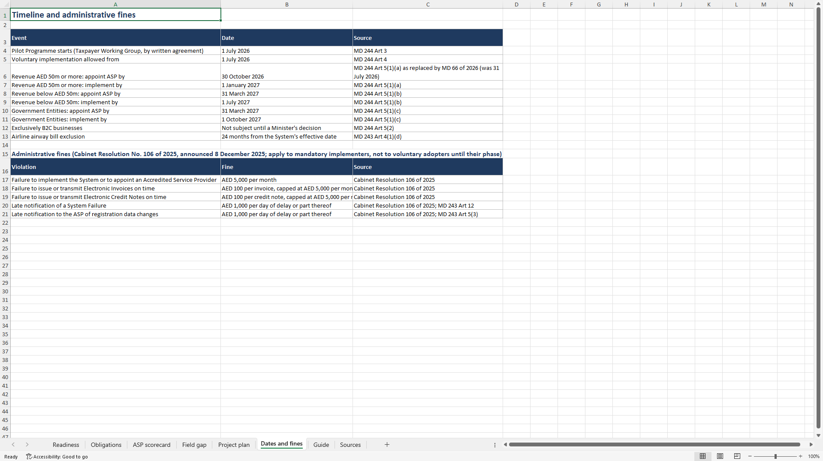This screenshot has height=461, width=823.
Task: Open the Field gap sheet tab
Action: 194,445
